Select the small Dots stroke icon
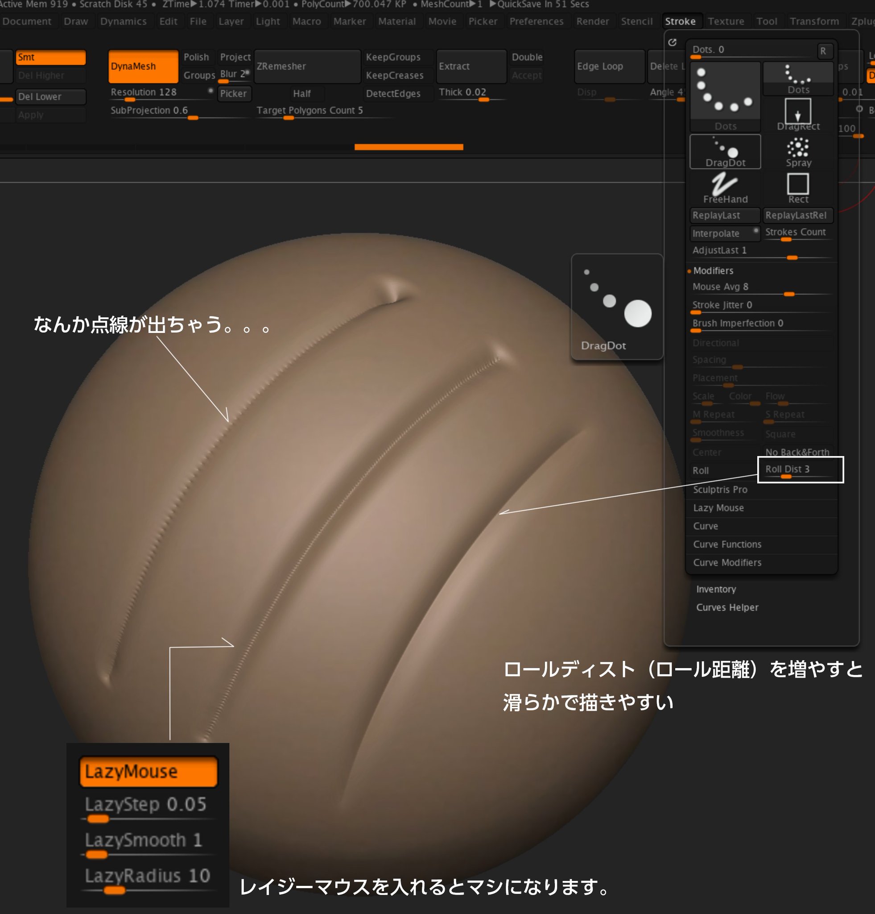 (x=798, y=79)
